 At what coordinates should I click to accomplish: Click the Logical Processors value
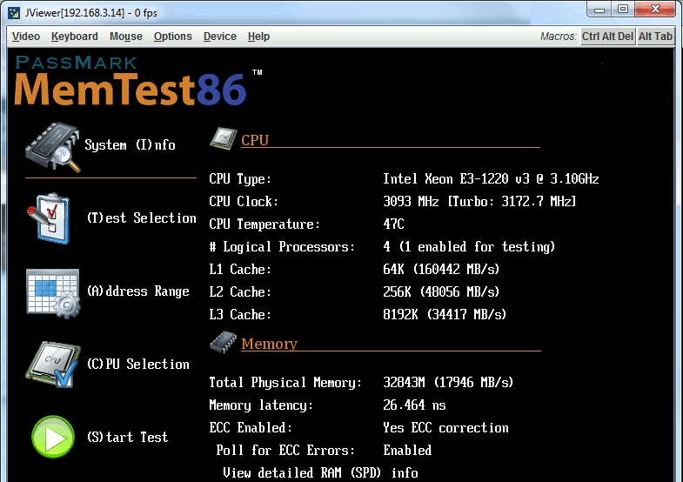coord(469,247)
